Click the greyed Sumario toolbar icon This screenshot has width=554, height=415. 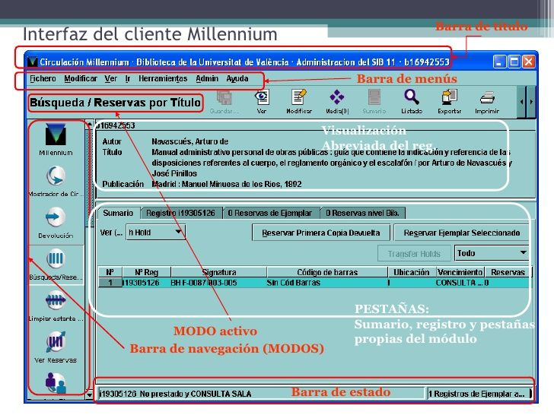click(x=374, y=97)
